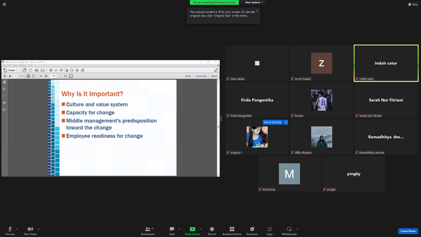The image size is (421, 237).
Task: Select Firda Pangestika participant tile
Action: point(257,100)
